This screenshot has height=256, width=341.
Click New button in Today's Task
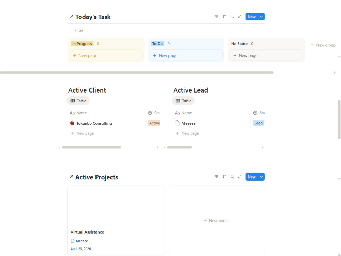tap(252, 17)
